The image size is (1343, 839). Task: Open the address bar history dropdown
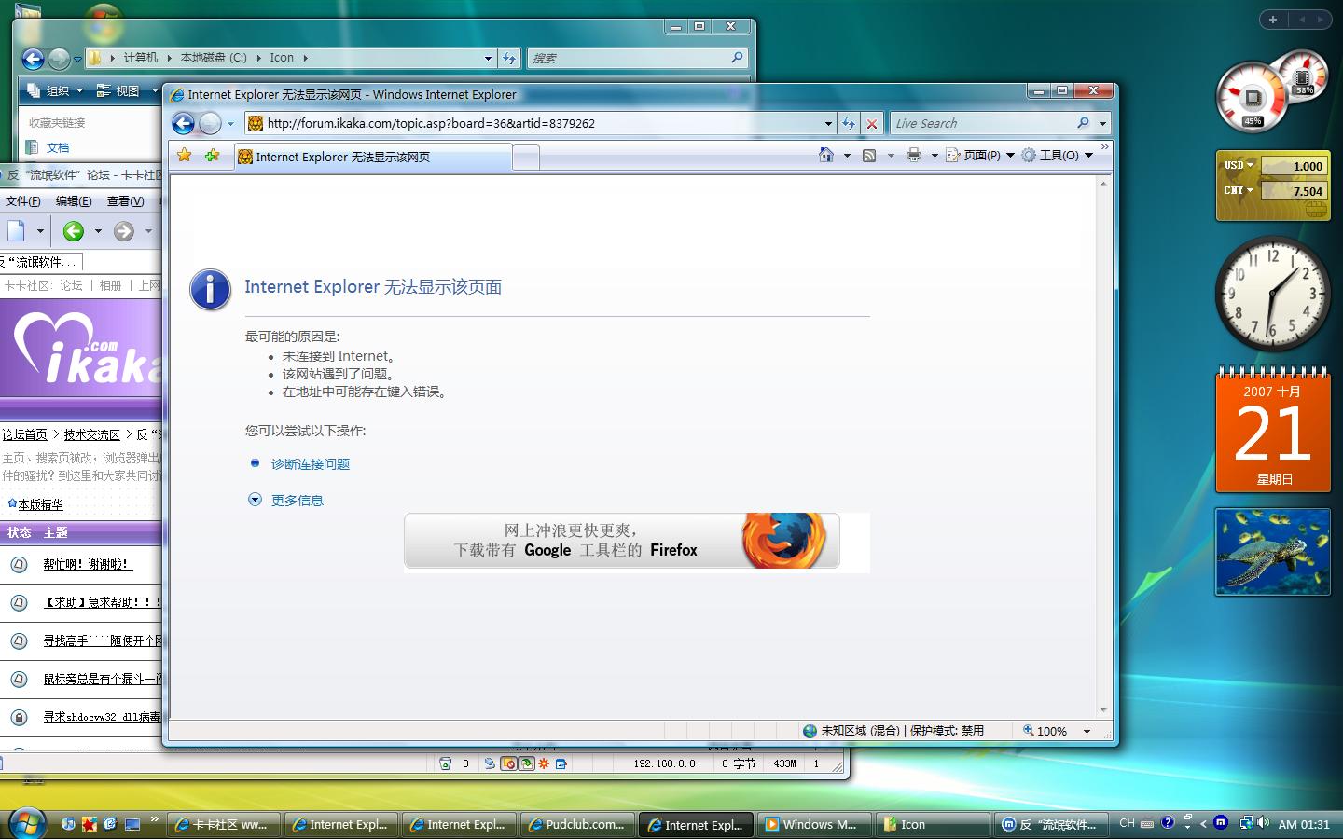click(828, 123)
